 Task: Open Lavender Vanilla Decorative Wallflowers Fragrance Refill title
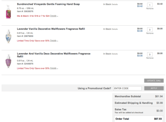click(51, 29)
